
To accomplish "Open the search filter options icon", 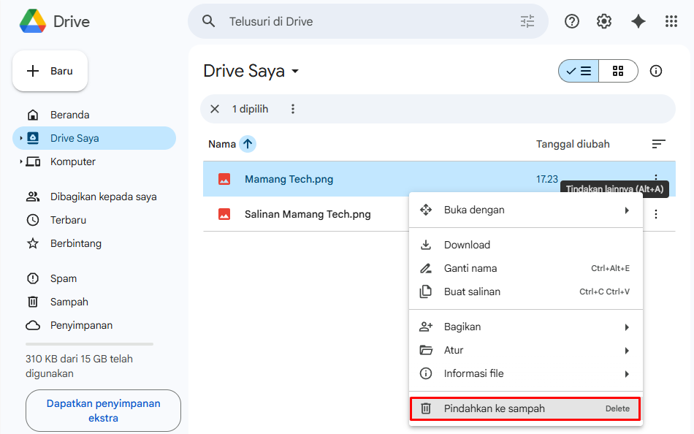I will coord(527,21).
